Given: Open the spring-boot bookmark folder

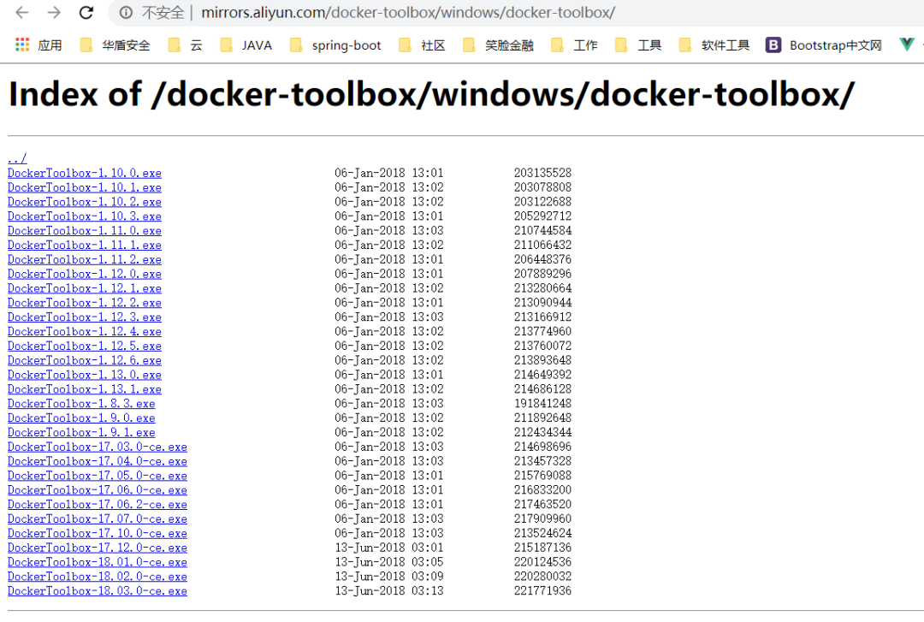Looking at the screenshot, I should coord(335,44).
